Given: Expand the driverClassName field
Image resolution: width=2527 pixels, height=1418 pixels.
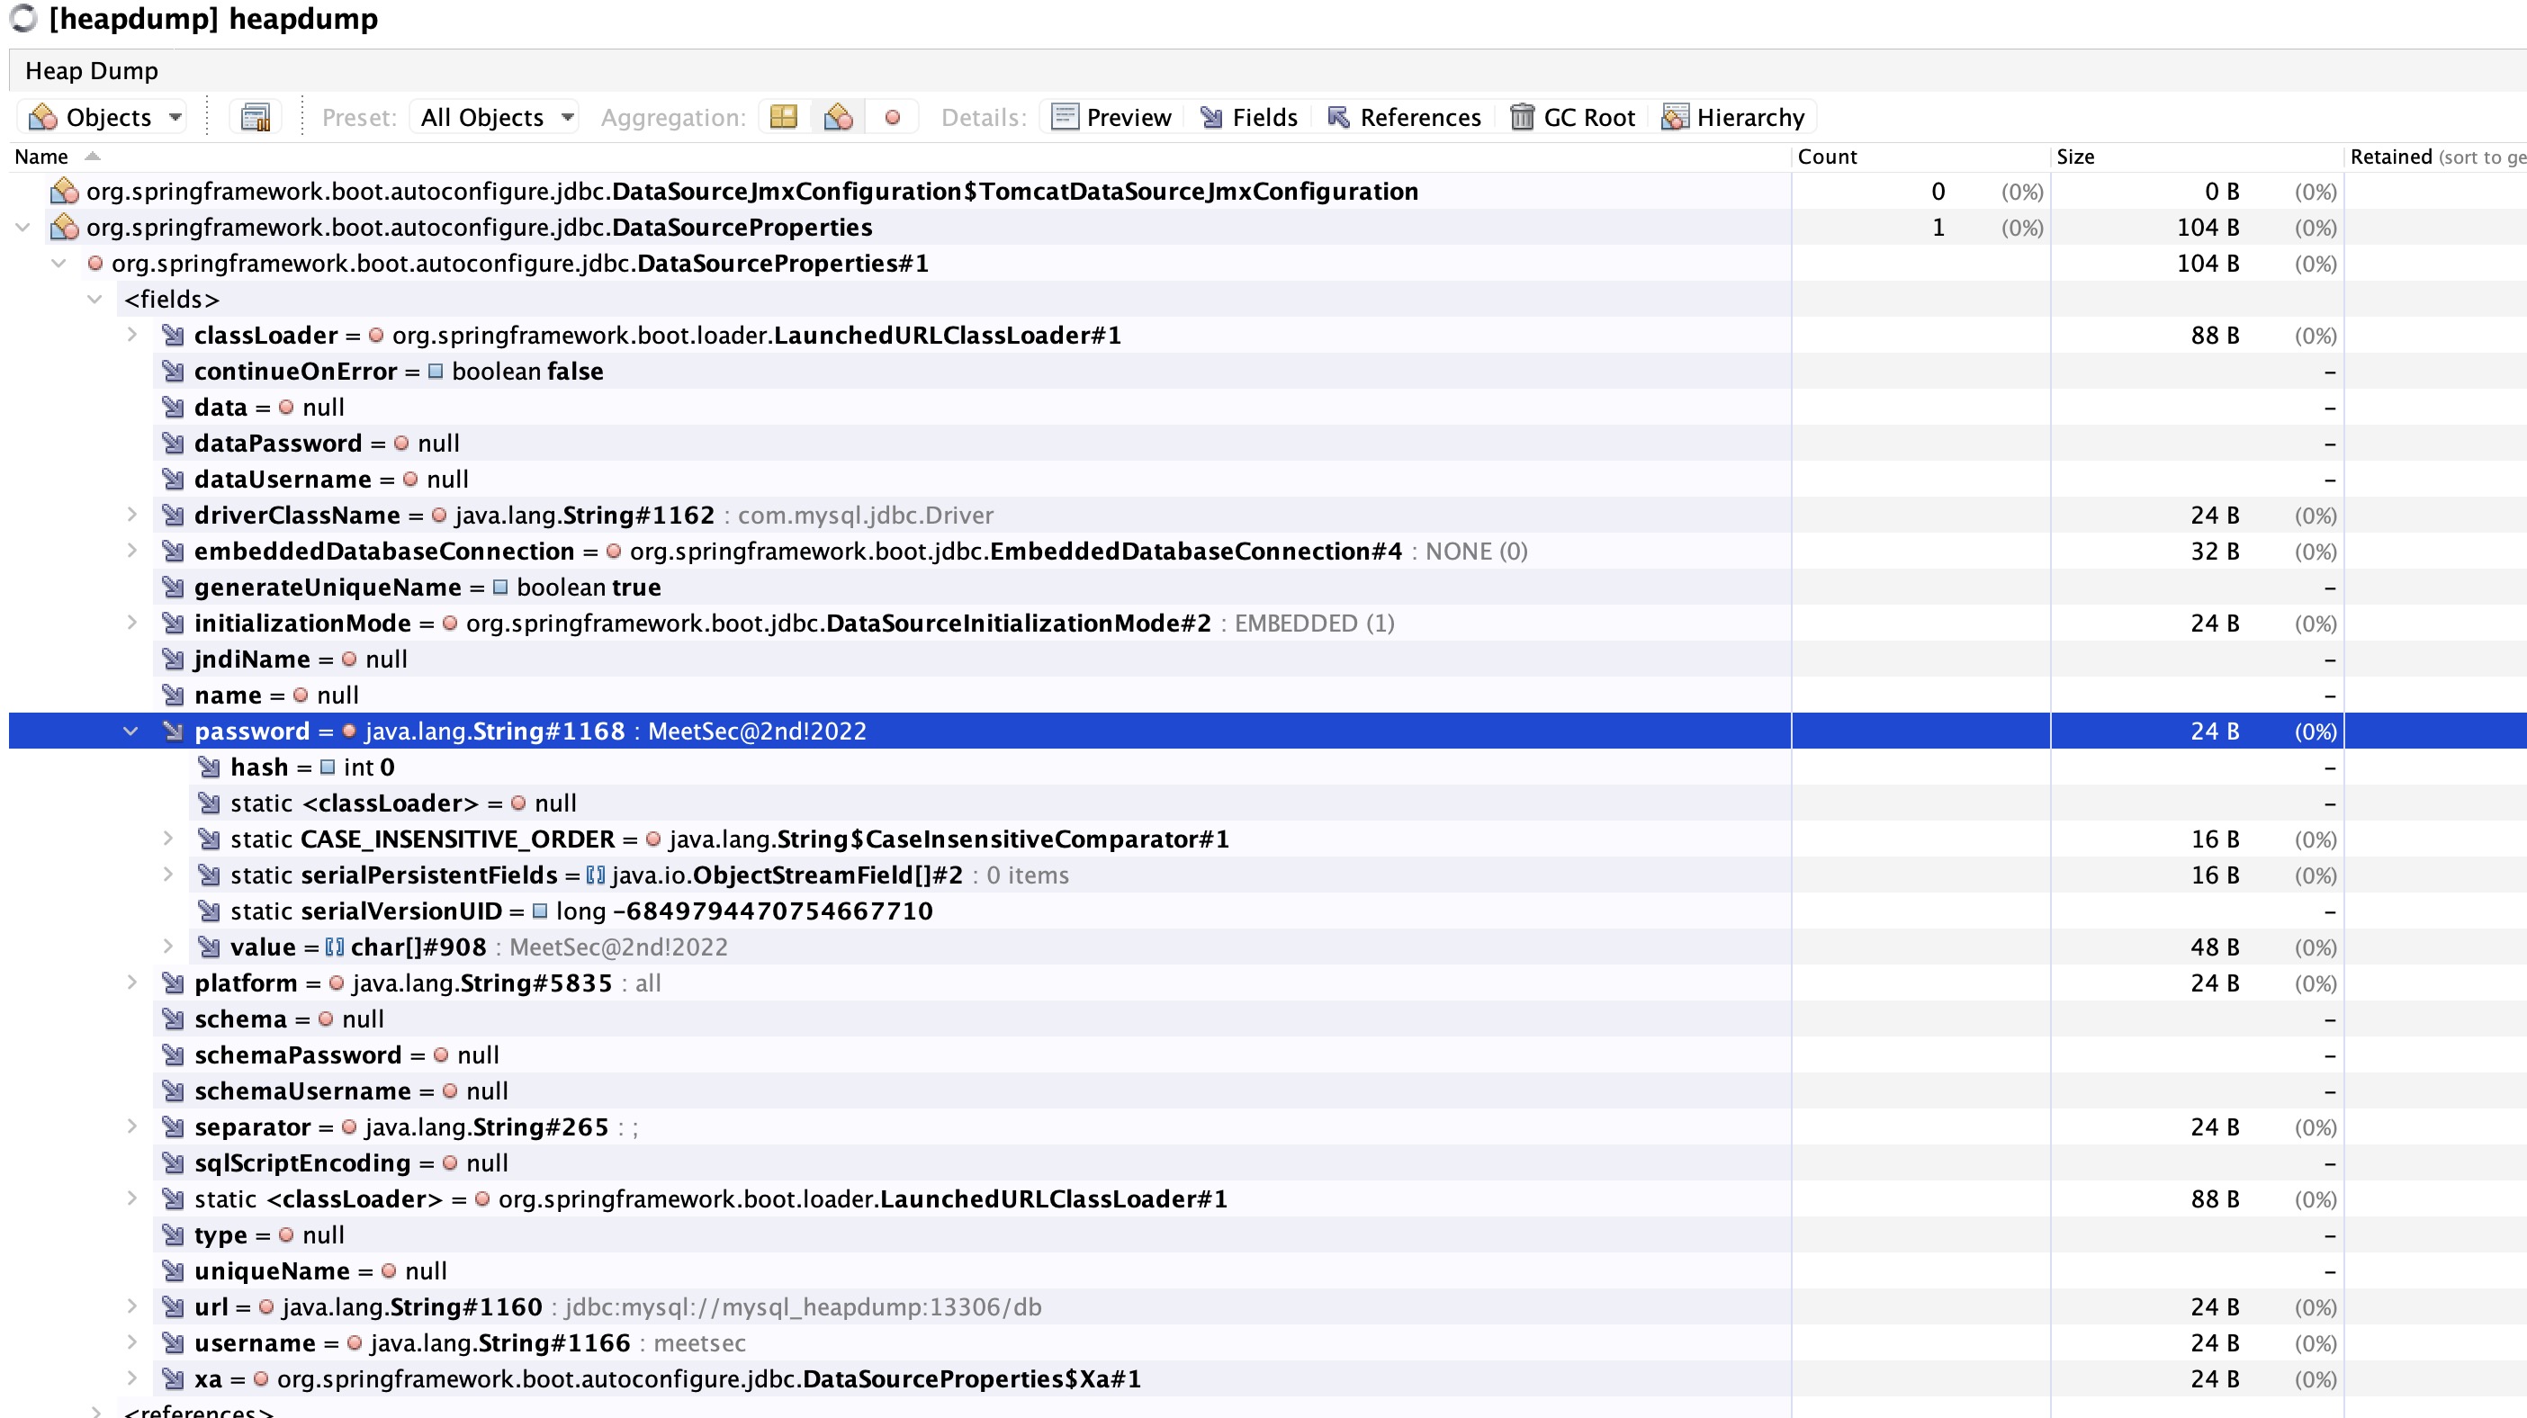Looking at the screenshot, I should (x=131, y=515).
